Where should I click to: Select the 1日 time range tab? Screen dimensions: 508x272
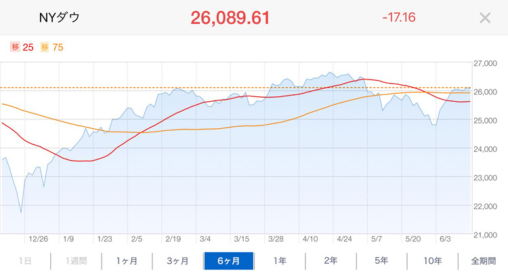tap(25, 261)
